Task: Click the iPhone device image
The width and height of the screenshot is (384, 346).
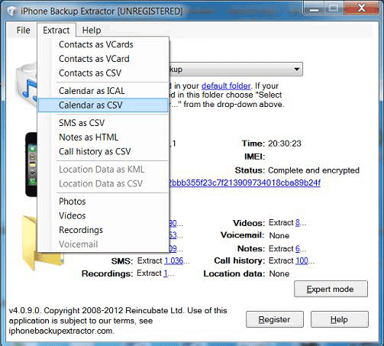Action: pos(31,164)
